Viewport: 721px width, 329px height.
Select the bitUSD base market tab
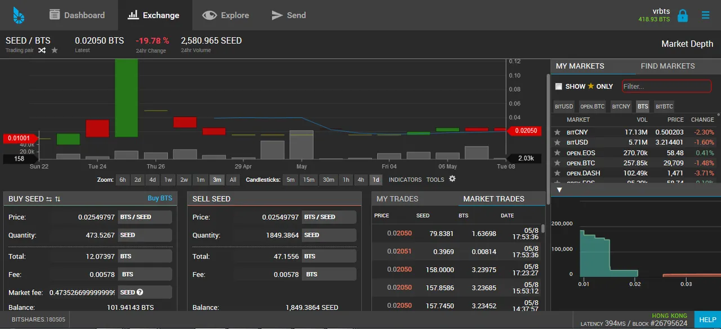coord(564,106)
